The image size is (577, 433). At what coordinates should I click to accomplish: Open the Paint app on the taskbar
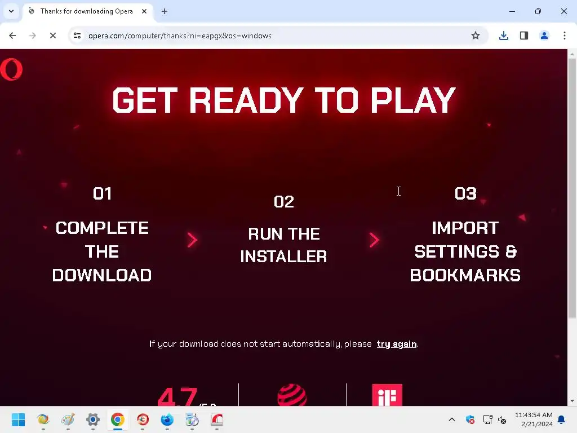(x=68, y=419)
